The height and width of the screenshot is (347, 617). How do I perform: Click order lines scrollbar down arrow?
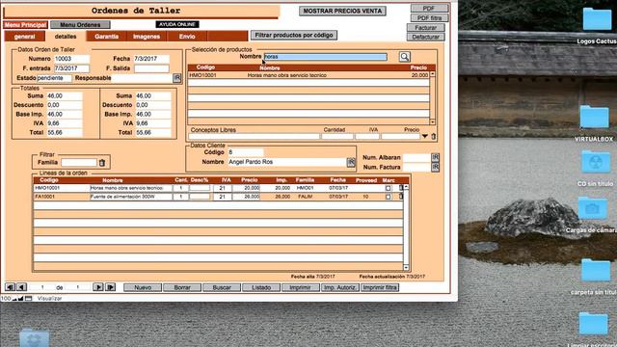pos(406,268)
